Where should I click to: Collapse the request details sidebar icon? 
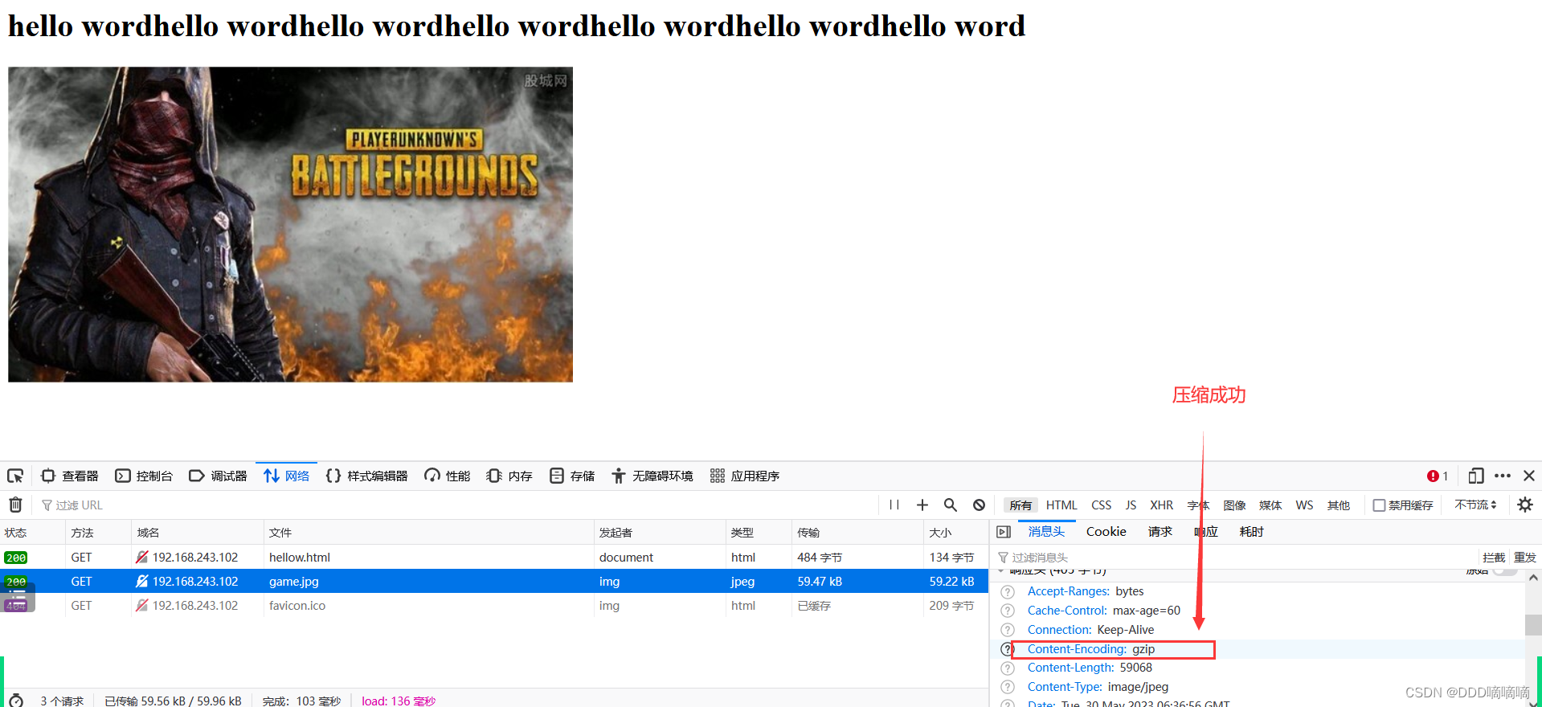pyautogui.click(x=1004, y=531)
